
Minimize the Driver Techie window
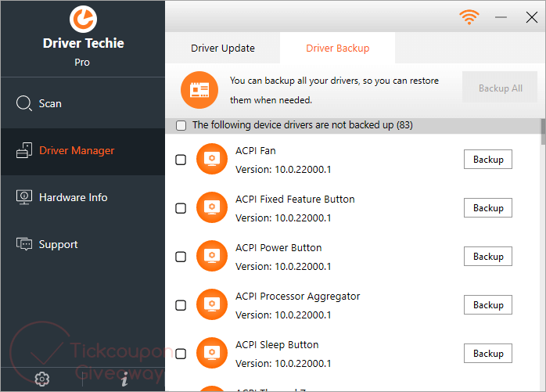pyautogui.click(x=501, y=17)
